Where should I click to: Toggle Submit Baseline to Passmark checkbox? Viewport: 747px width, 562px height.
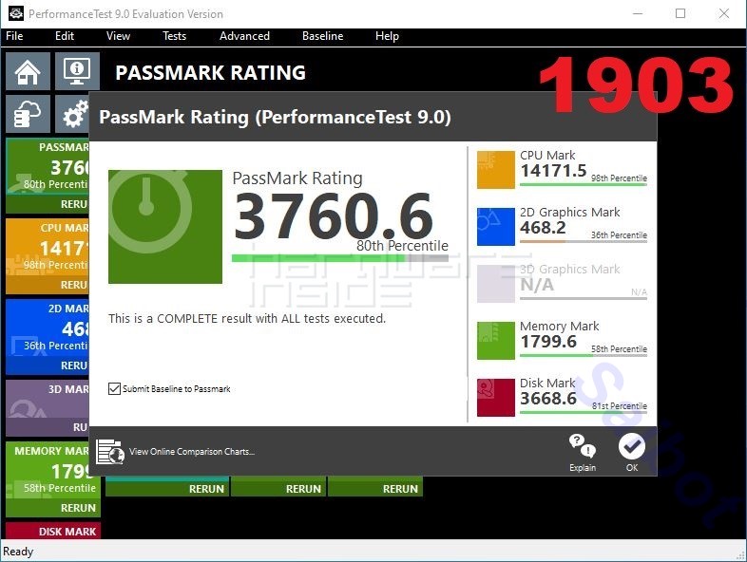115,388
